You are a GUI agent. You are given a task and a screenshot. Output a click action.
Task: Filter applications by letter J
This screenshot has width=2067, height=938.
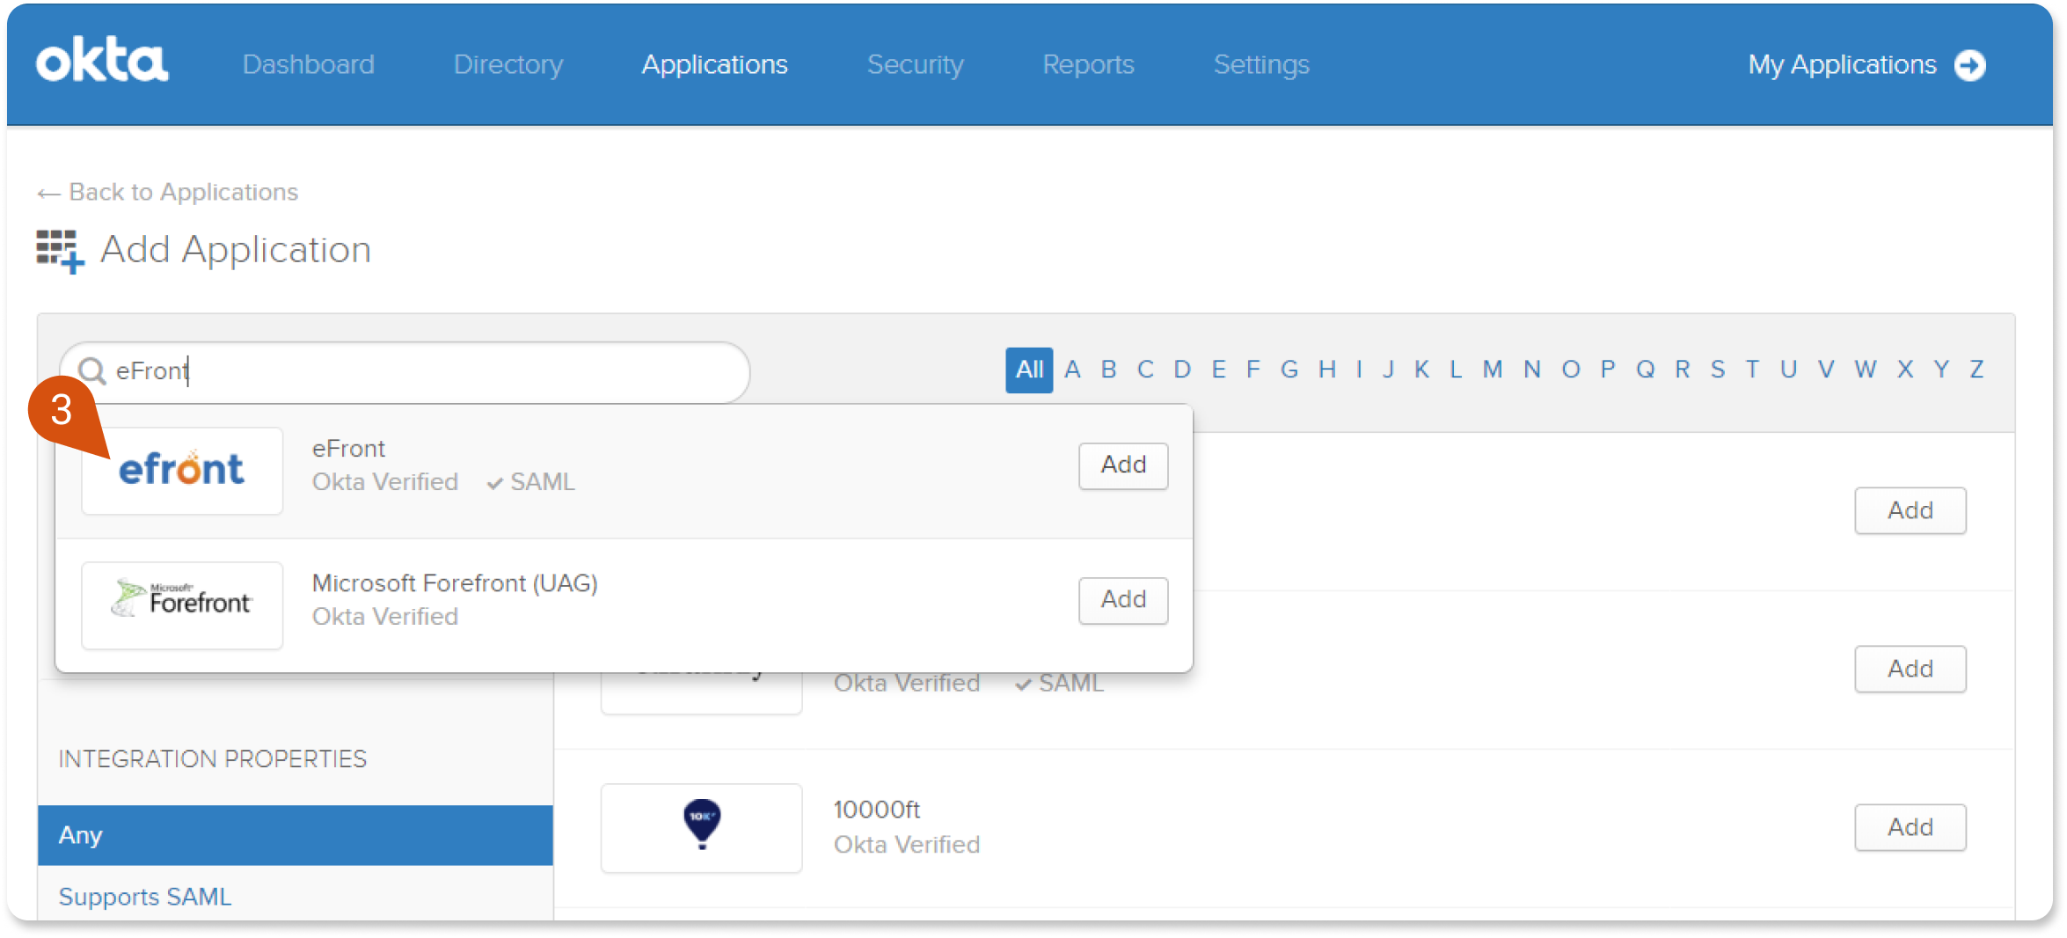pyautogui.click(x=1389, y=370)
